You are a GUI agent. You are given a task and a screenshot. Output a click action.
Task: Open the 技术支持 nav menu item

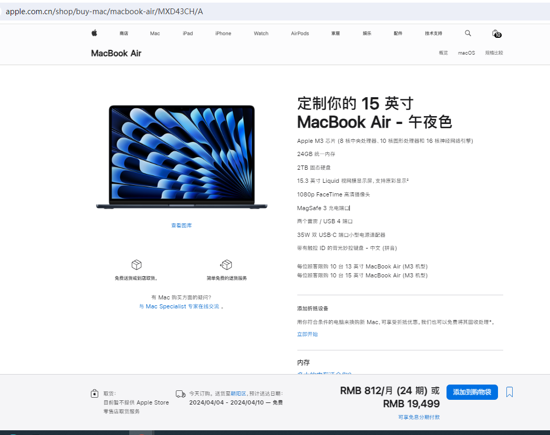click(x=433, y=33)
